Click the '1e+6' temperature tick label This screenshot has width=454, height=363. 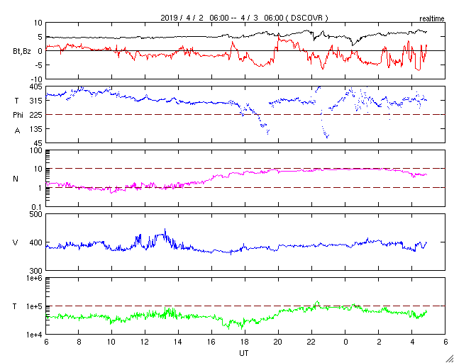pos(35,278)
